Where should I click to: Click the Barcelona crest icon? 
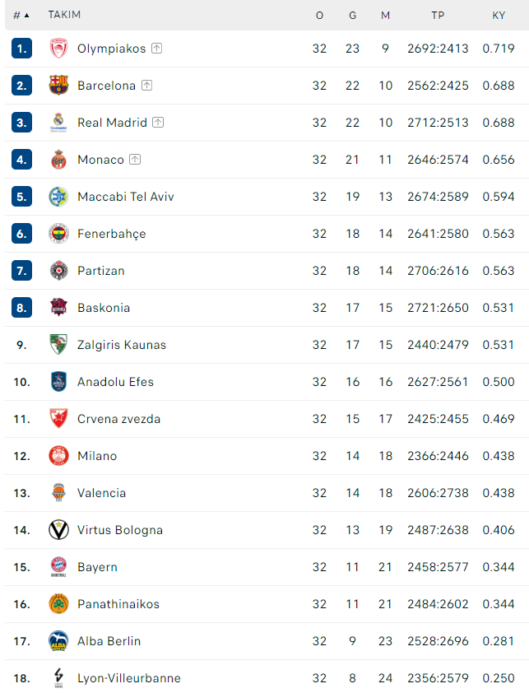(58, 86)
